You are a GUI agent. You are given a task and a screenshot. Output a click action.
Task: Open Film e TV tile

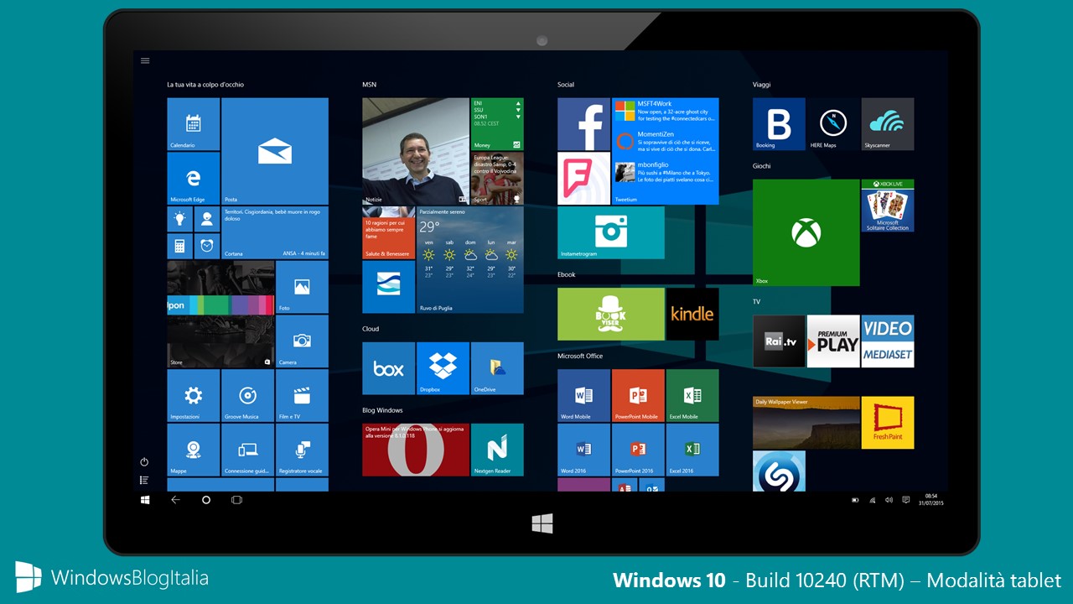(302, 395)
